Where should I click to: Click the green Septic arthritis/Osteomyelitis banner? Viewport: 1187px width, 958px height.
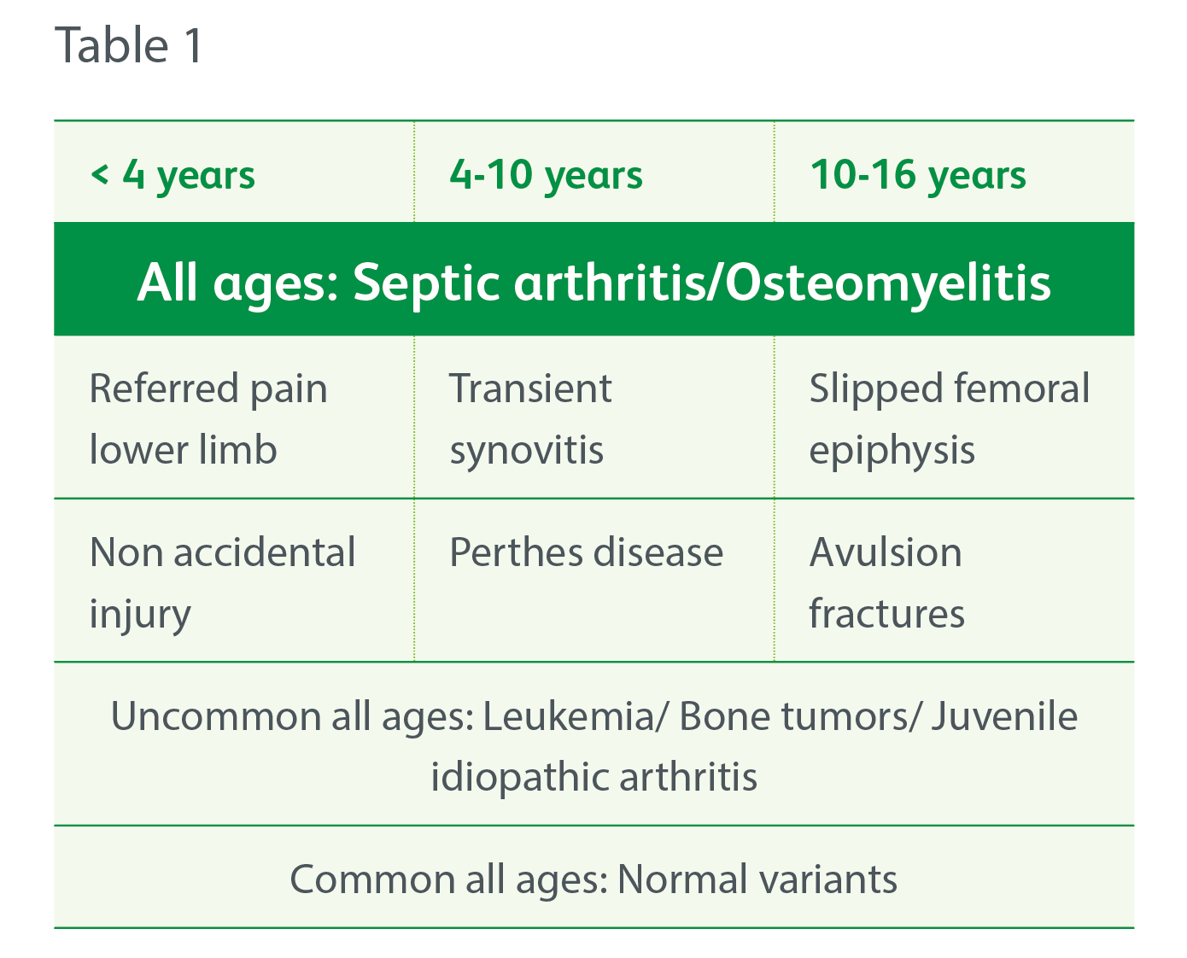point(593,281)
